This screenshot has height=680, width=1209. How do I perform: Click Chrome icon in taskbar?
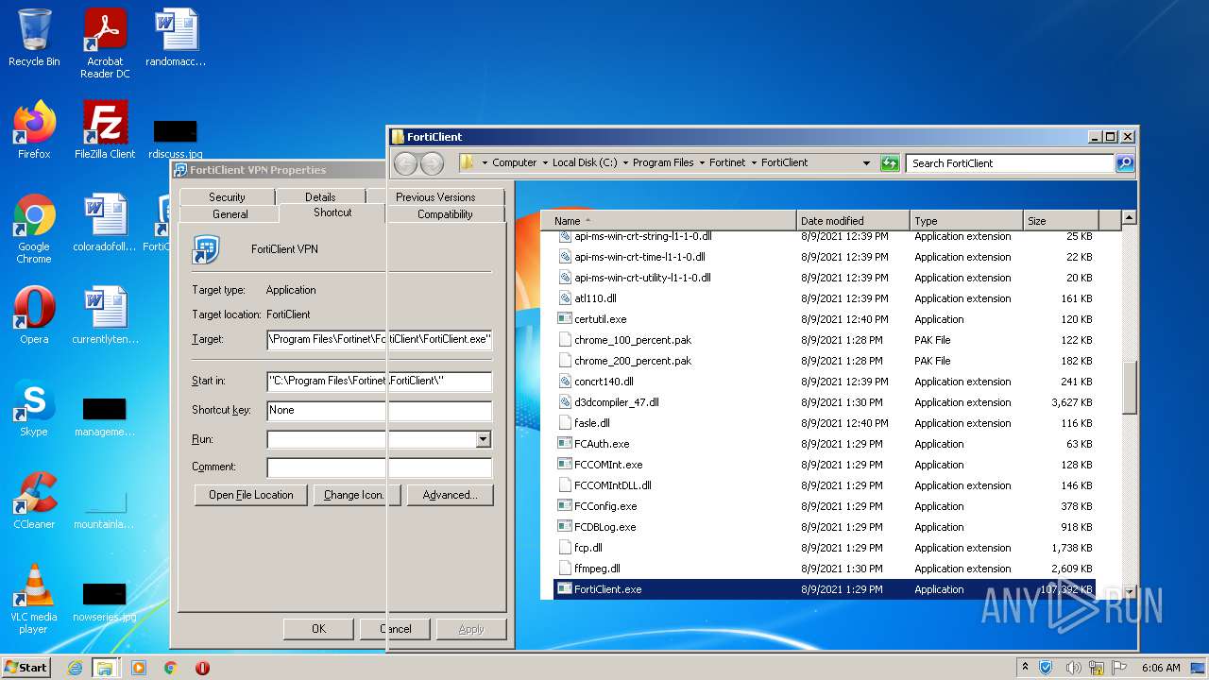[170, 668]
